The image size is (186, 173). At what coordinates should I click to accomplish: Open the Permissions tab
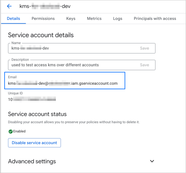[43, 18]
